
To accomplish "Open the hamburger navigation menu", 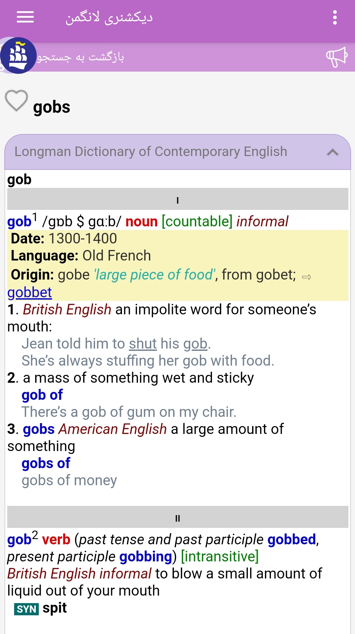I will pos(25,17).
